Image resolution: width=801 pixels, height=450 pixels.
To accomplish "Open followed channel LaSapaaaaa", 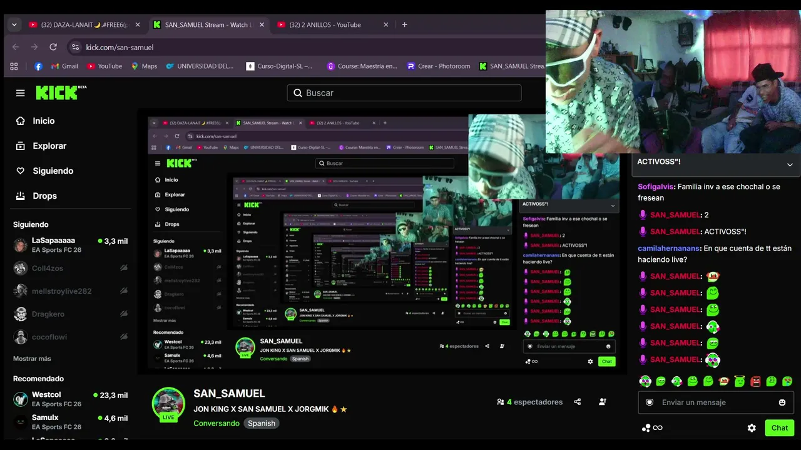I will point(71,245).
